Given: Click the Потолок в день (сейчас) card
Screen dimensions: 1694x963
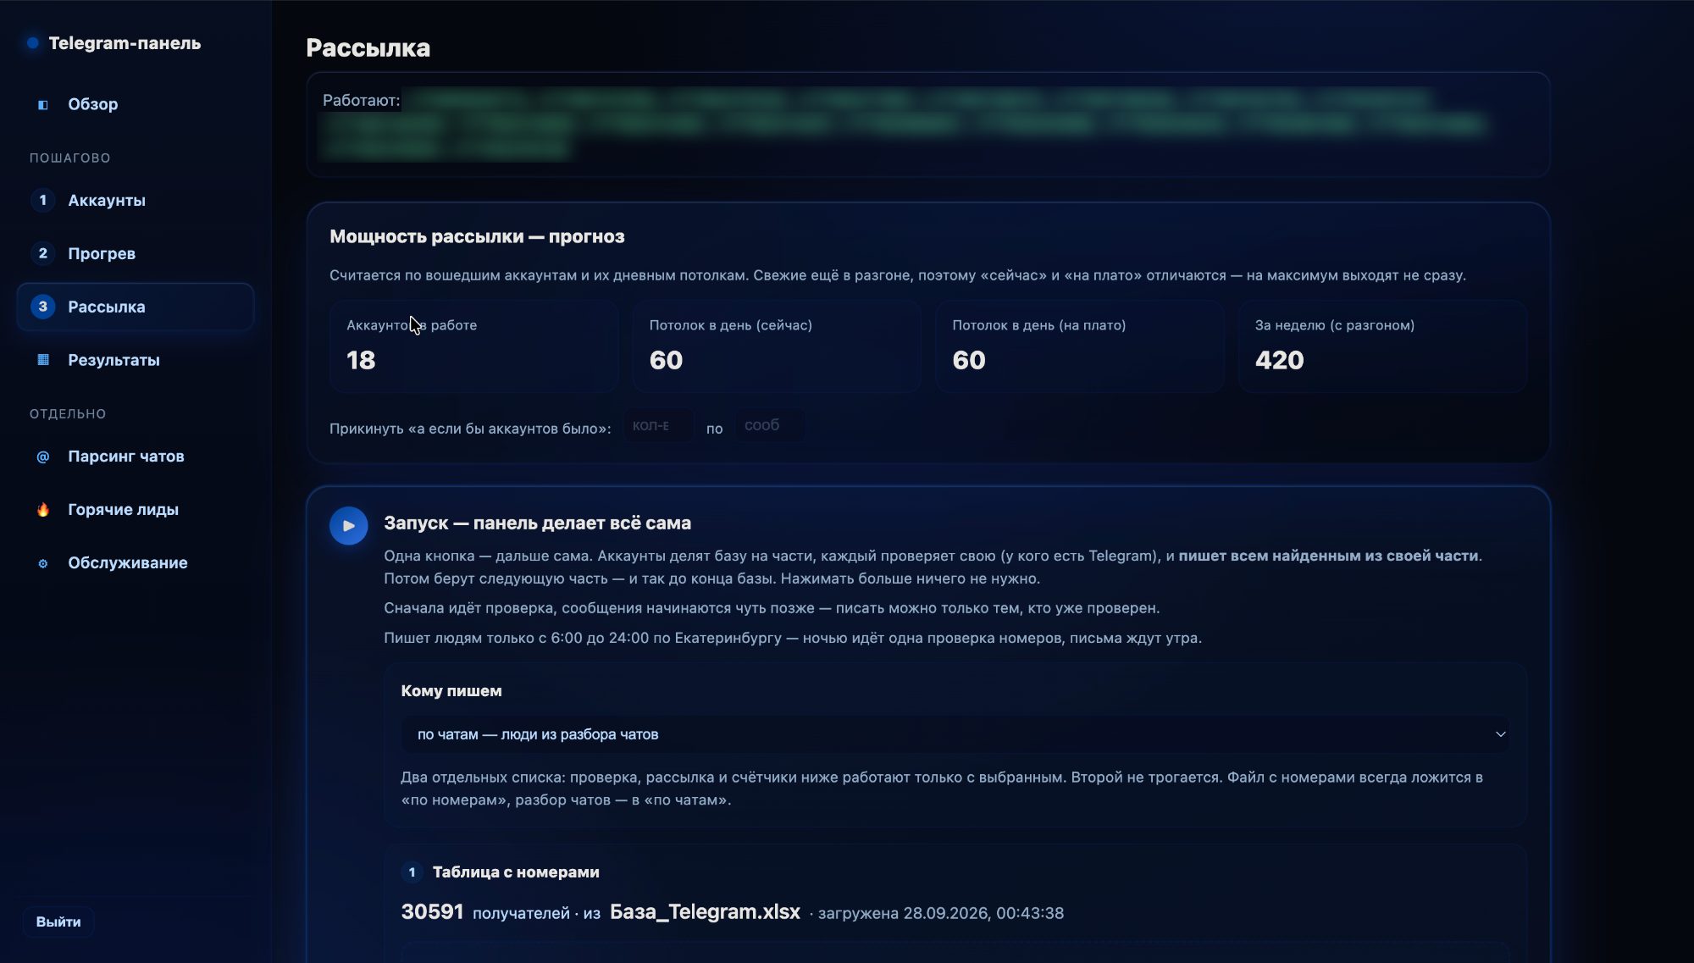Looking at the screenshot, I should [x=777, y=346].
